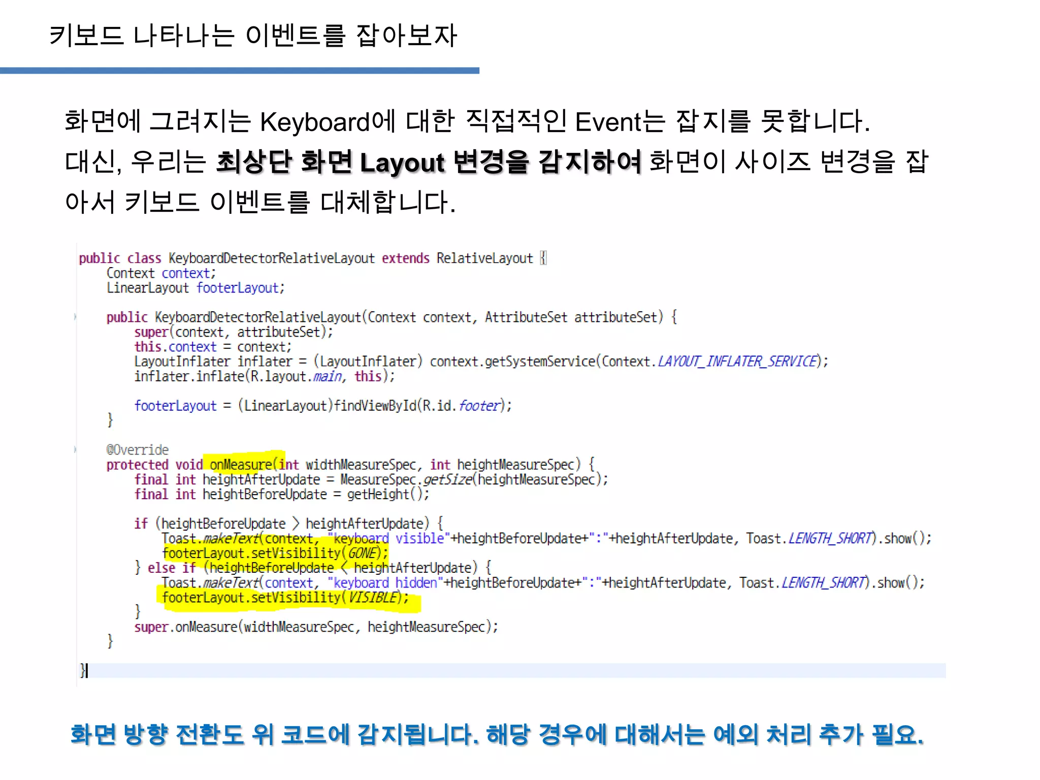Click the 'Keyboard' word in first sentence
This screenshot has height=780, width=1040.
(x=314, y=122)
